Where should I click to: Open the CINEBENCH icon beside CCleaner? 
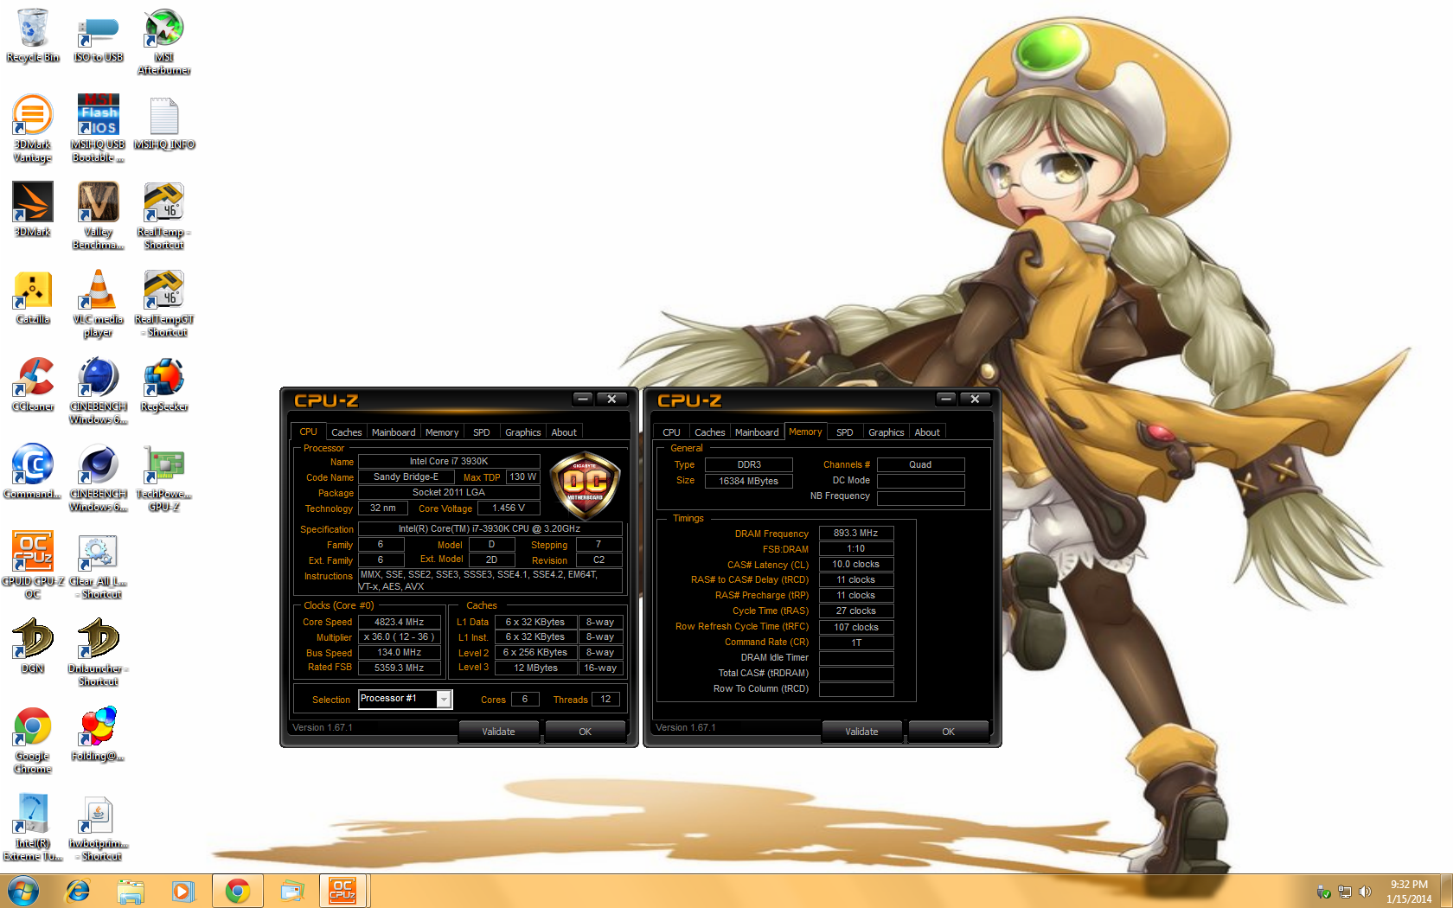pos(99,391)
